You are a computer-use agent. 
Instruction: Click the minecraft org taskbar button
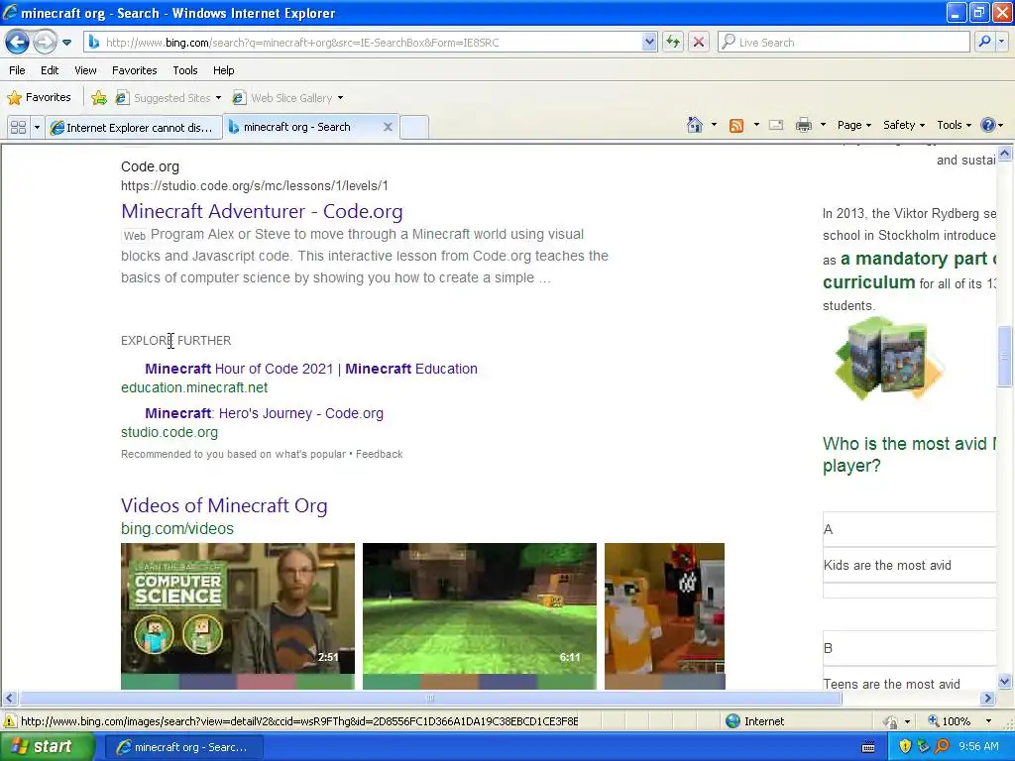pos(182,747)
